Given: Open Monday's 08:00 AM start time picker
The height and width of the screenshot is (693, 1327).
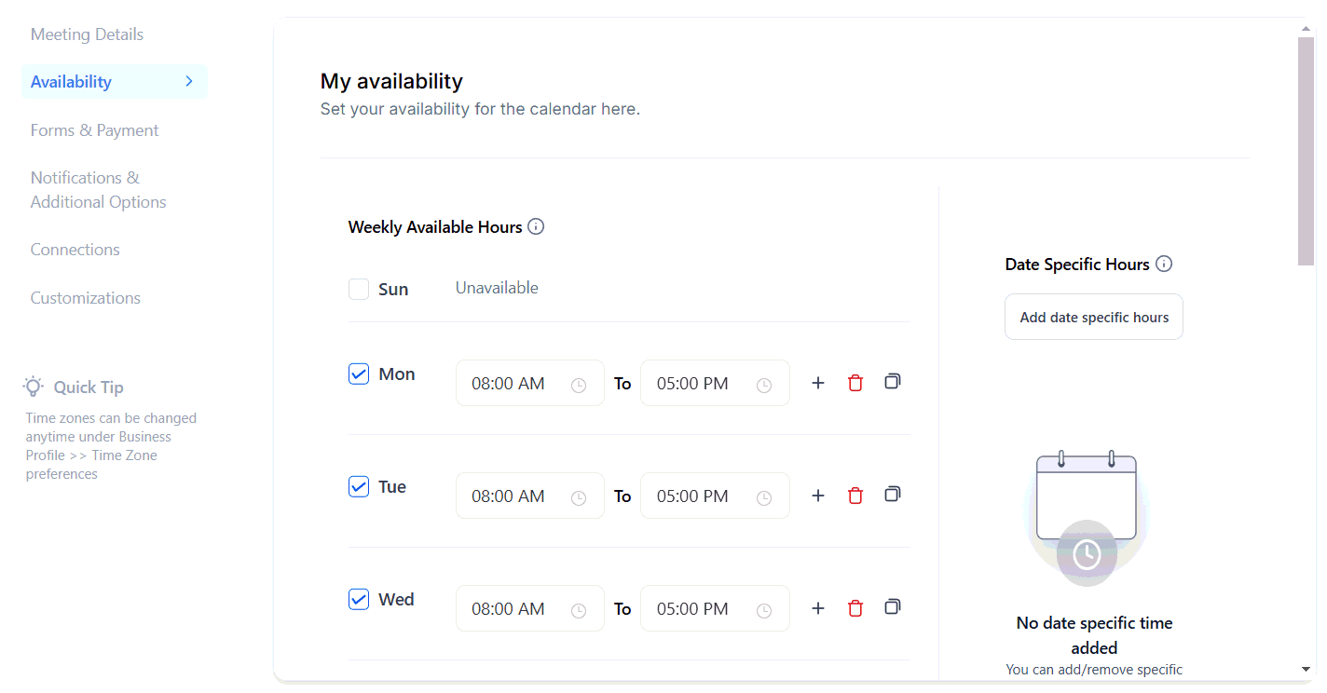Looking at the screenshot, I should 529,383.
